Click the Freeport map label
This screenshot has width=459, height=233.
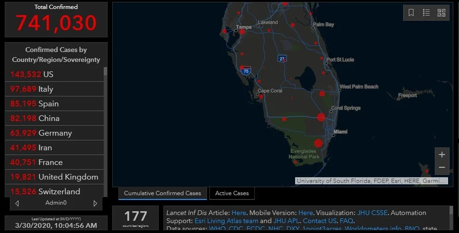click(x=407, y=95)
